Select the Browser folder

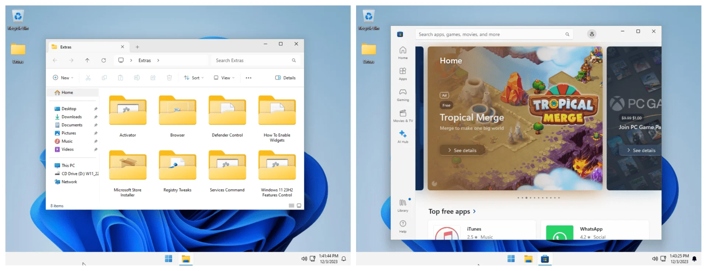coord(177,116)
